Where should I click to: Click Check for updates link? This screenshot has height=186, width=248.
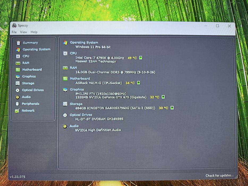[x=220, y=176]
